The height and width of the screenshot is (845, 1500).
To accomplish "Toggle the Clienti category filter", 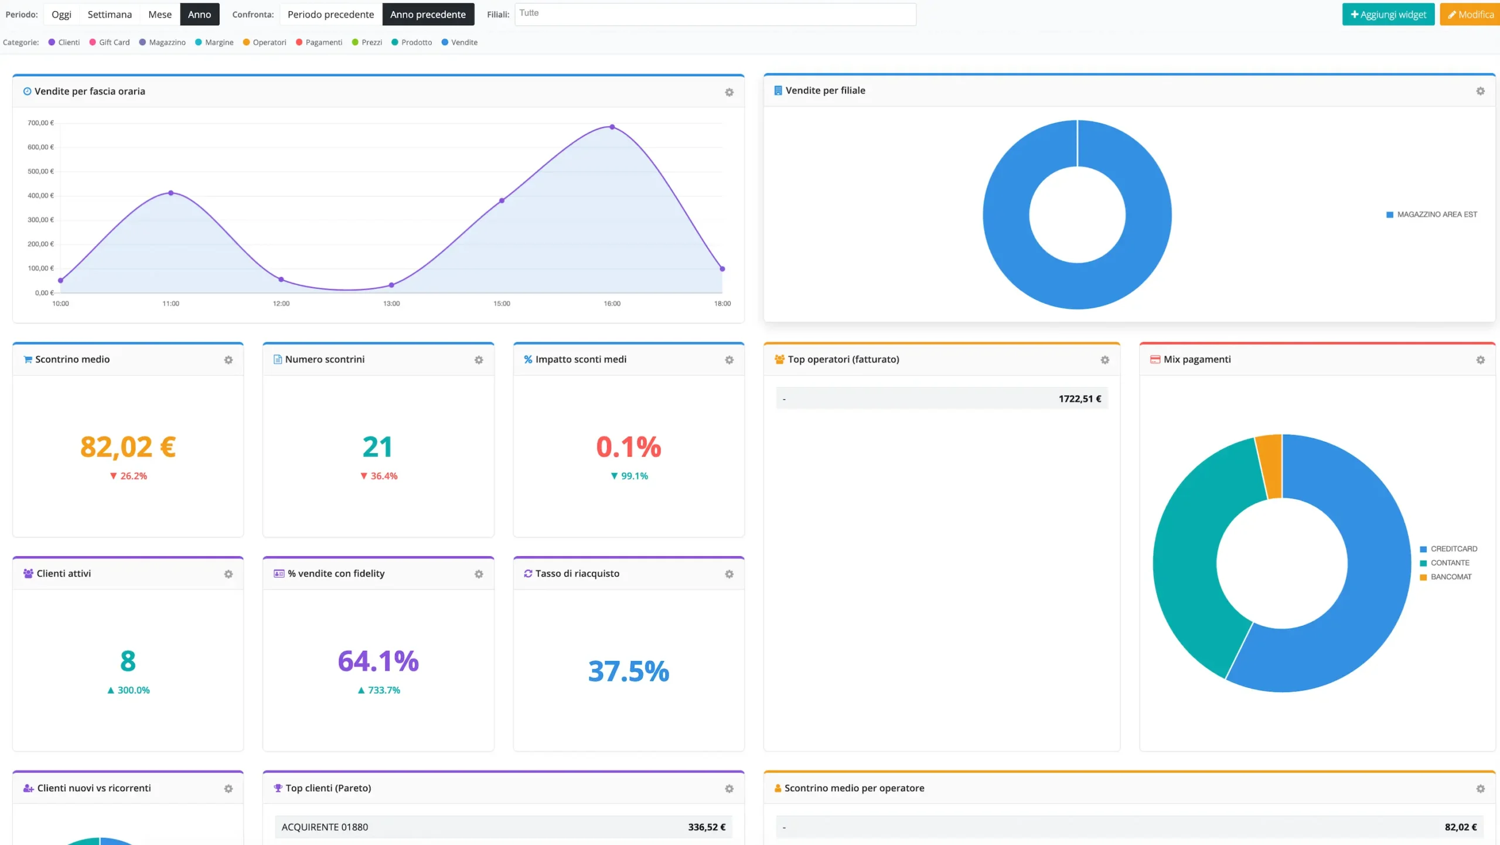I will [64, 42].
